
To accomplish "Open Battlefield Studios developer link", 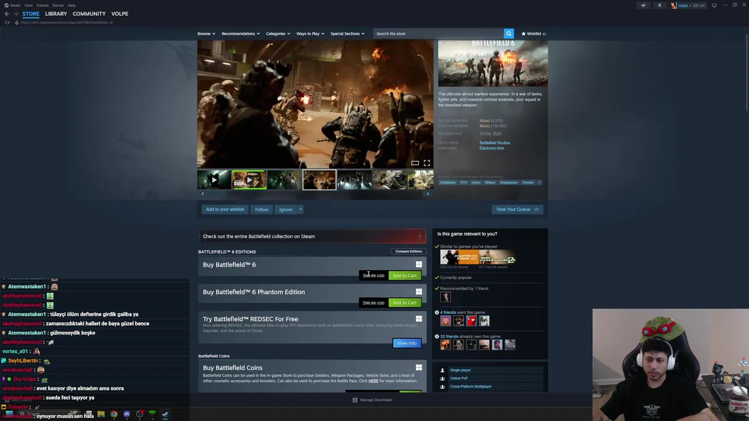I will (494, 143).
